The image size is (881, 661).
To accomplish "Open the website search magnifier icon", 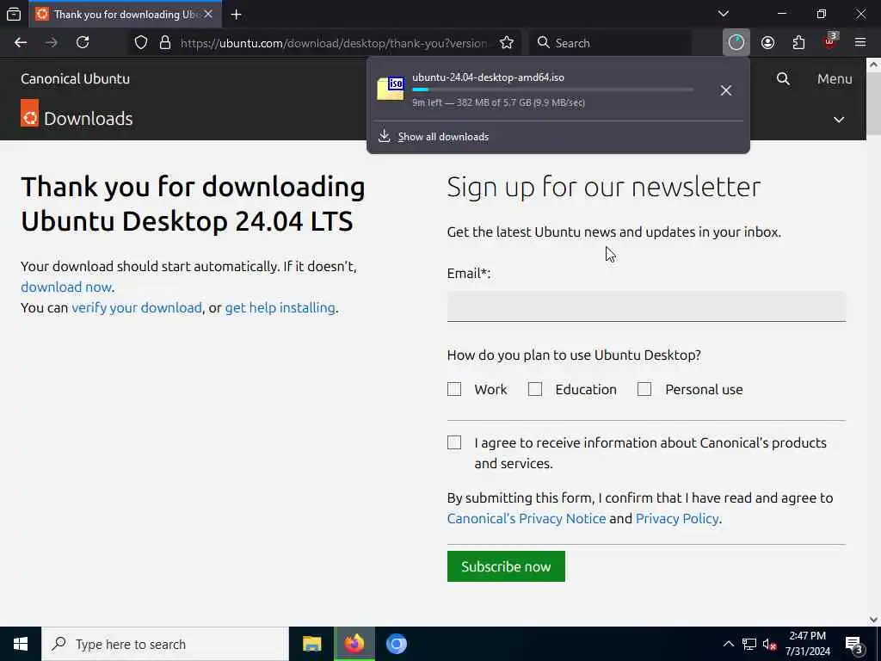I will point(783,78).
